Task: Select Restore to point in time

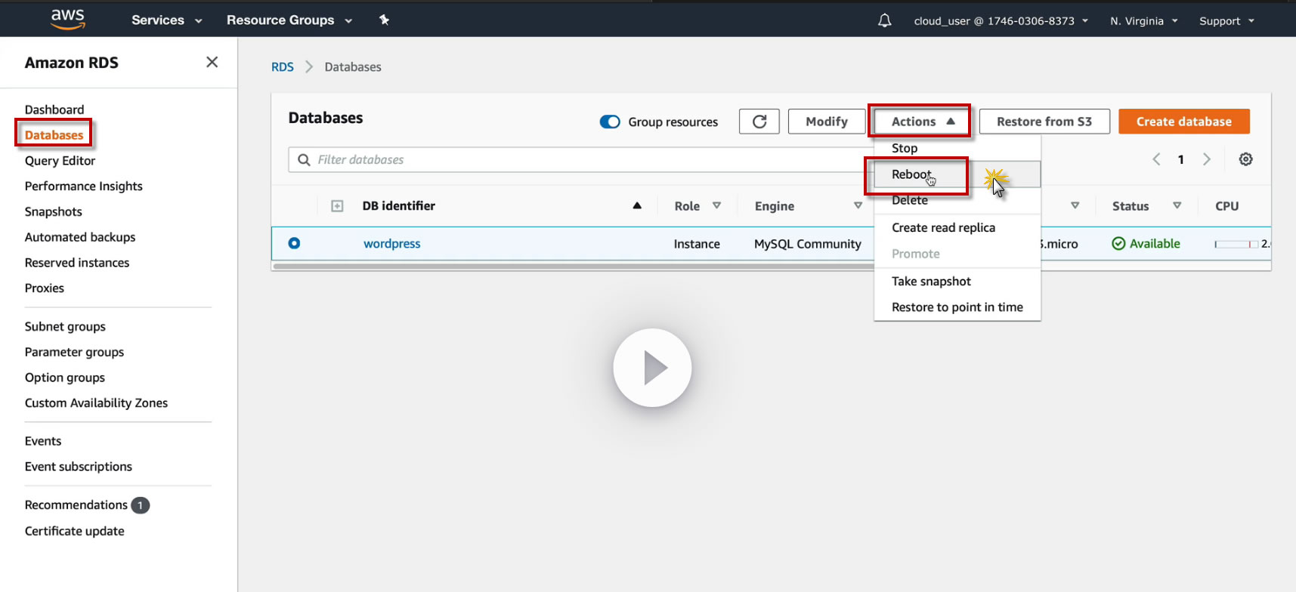Action: click(957, 307)
